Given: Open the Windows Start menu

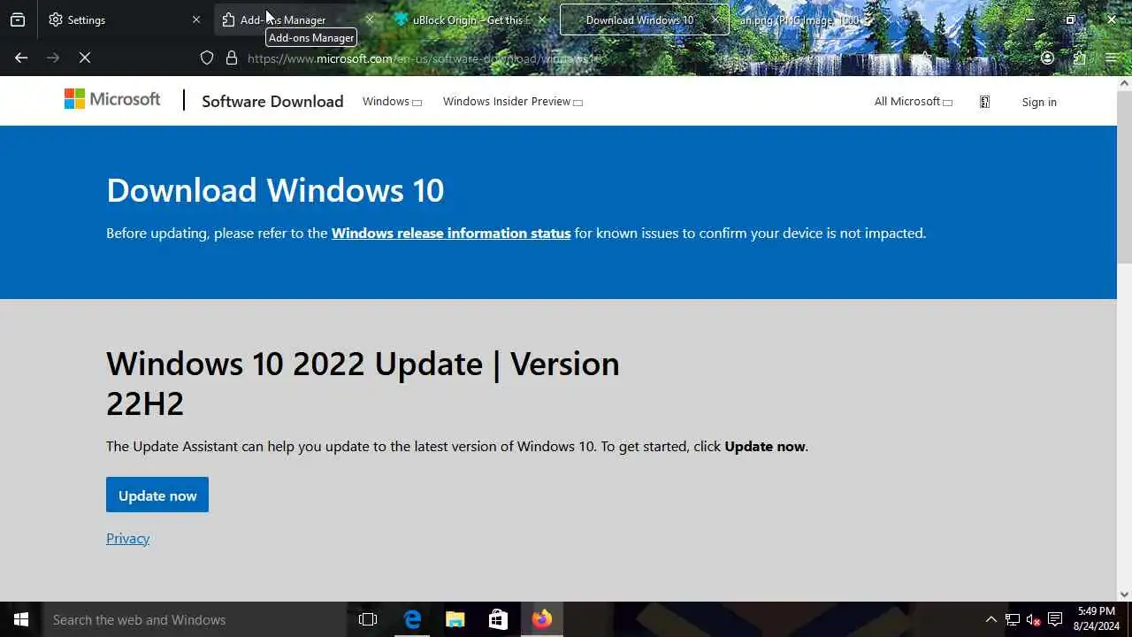Looking at the screenshot, I should point(21,619).
